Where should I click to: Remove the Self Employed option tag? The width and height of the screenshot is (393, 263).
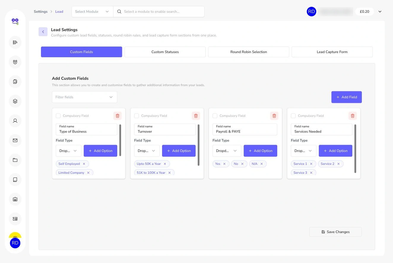point(84,164)
